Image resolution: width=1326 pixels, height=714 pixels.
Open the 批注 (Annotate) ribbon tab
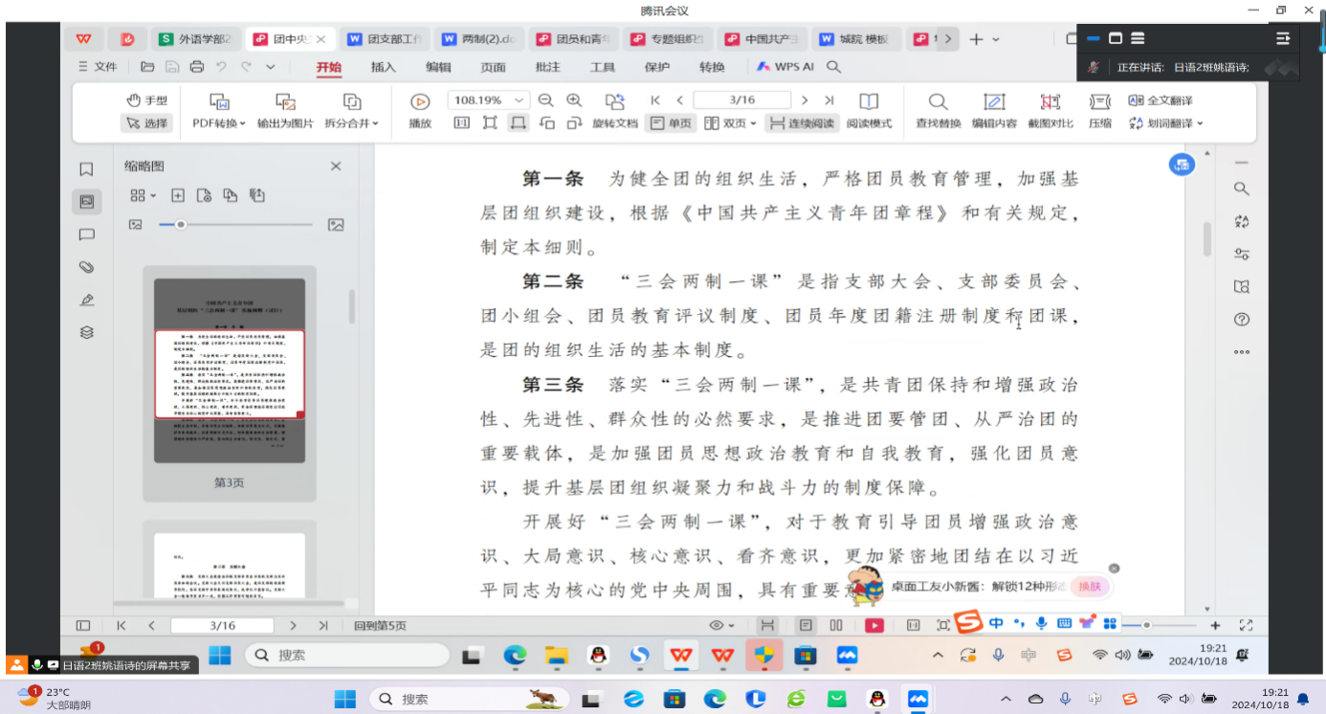coord(547,67)
